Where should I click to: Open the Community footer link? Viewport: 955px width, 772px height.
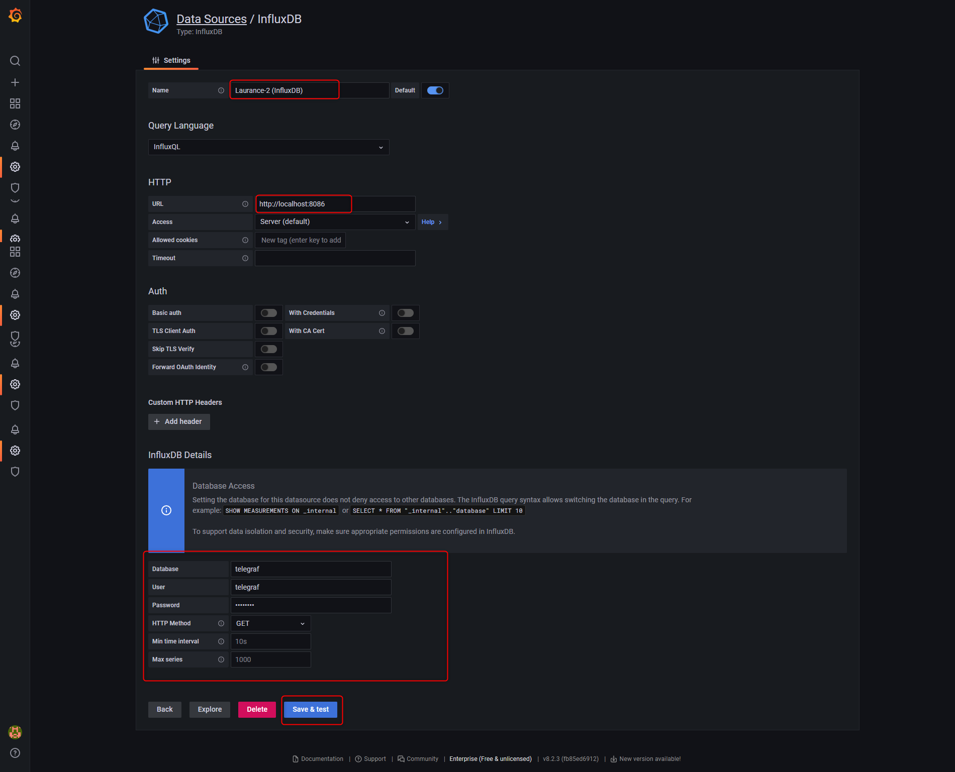click(418, 759)
